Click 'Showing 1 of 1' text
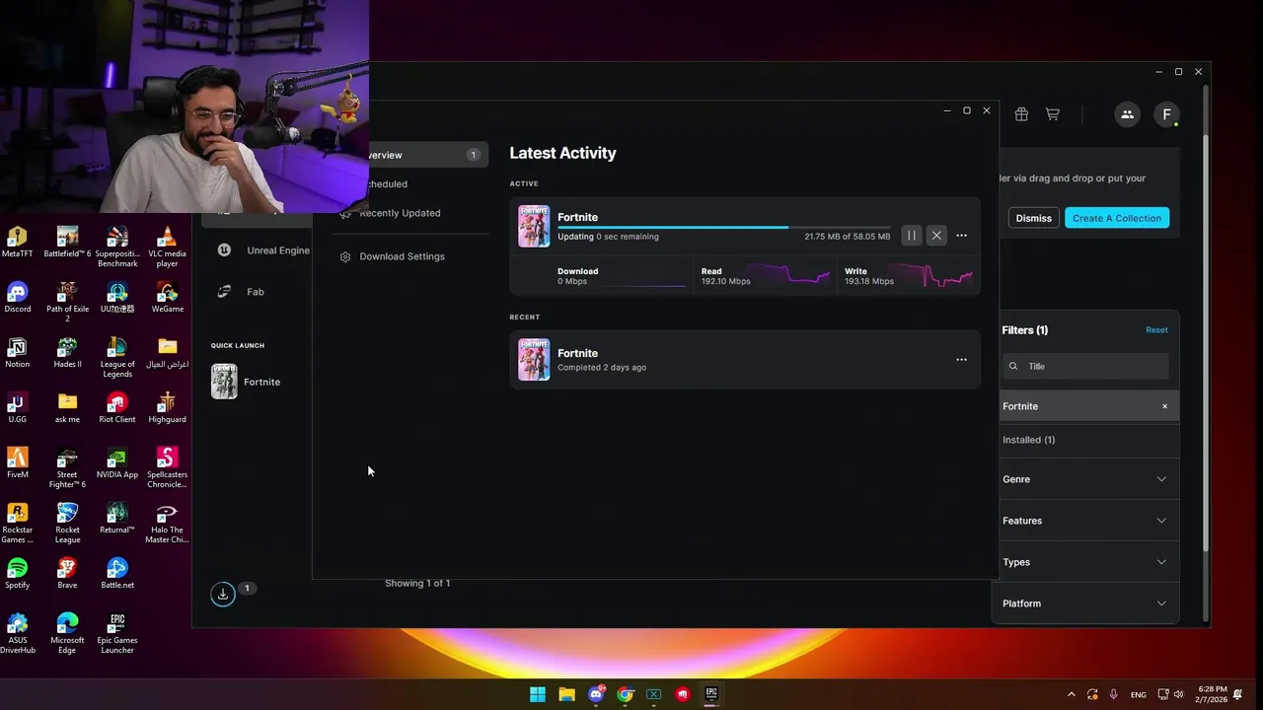This screenshot has height=710, width=1263. (417, 583)
